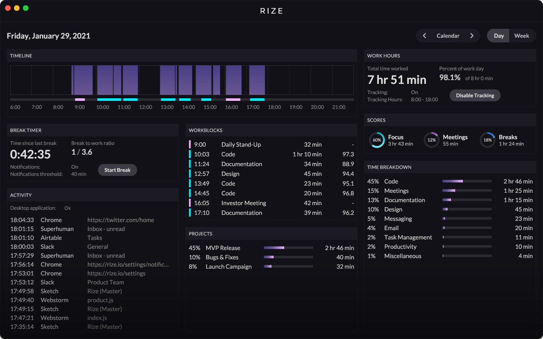543x339 pixels.
Task: Select the Focus score ring
Action: 377,139
